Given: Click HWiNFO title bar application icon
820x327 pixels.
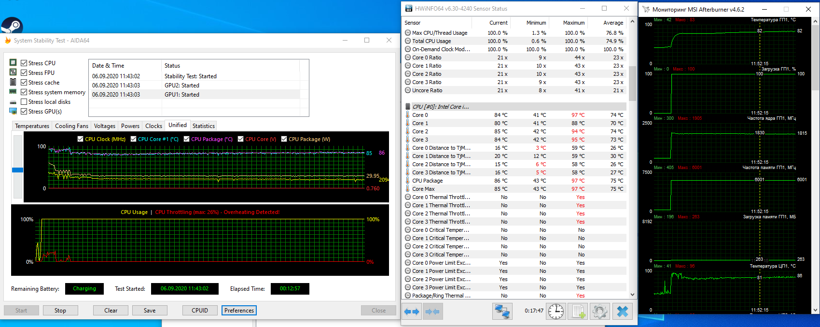Looking at the screenshot, I should [409, 8].
